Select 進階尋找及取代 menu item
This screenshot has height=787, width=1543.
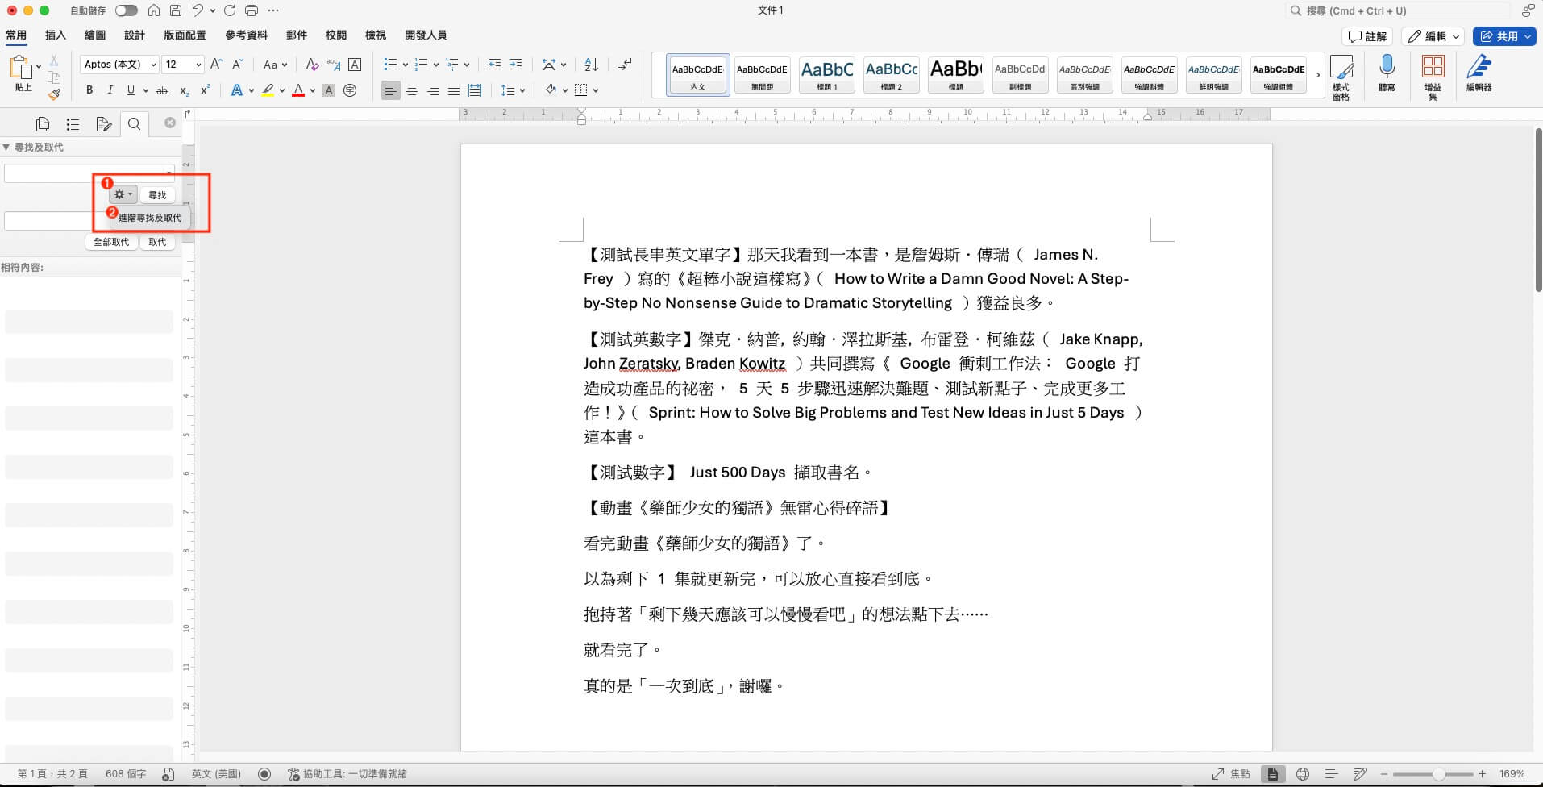(150, 218)
